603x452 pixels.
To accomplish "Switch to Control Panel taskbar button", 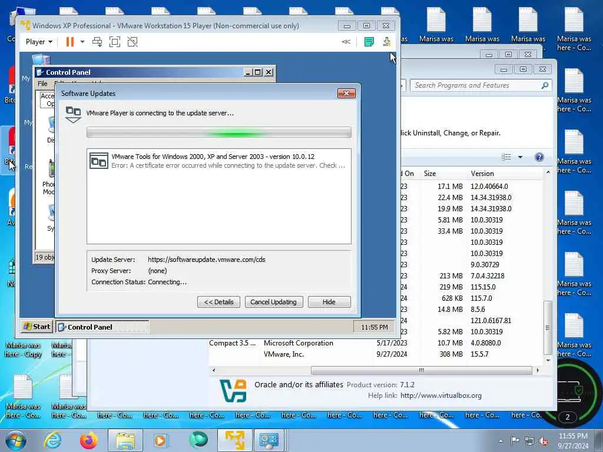I will [269, 440].
